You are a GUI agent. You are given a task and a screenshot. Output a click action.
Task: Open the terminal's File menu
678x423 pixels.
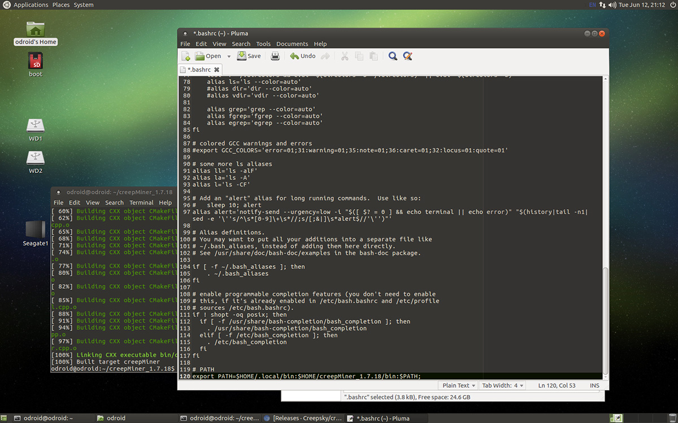pos(58,202)
